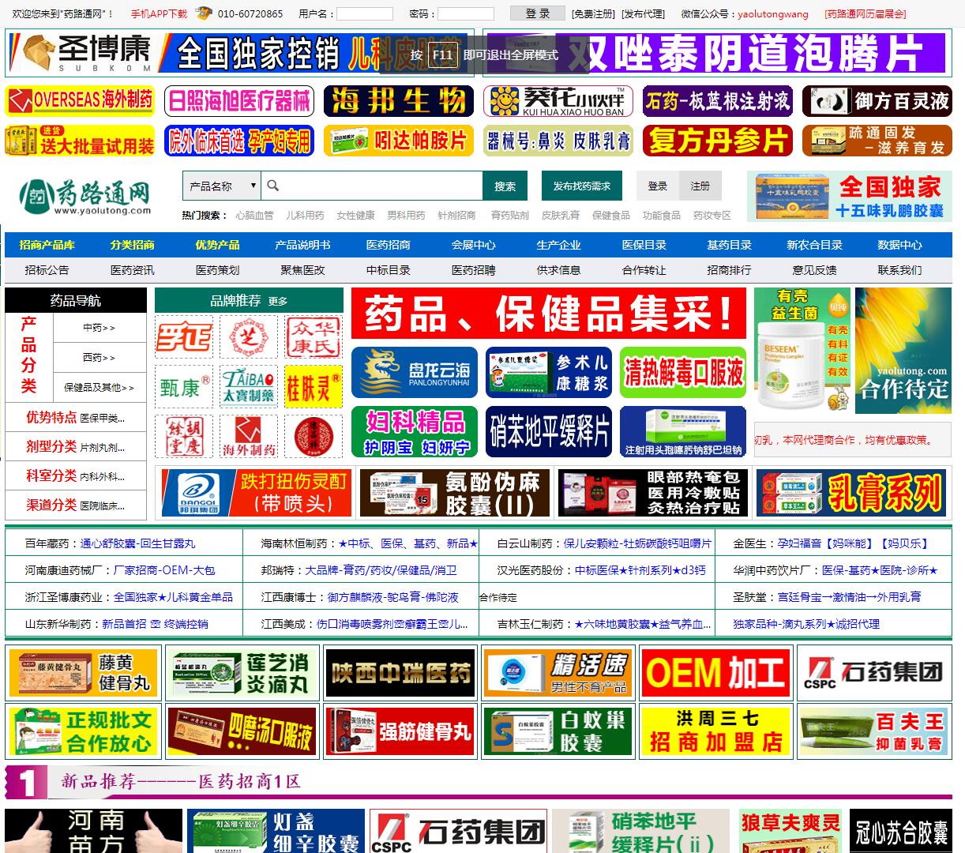The image size is (965, 853).
Task: Open the 跌打扭伤灵酊 邦琪集团 banner
Action: click(255, 492)
